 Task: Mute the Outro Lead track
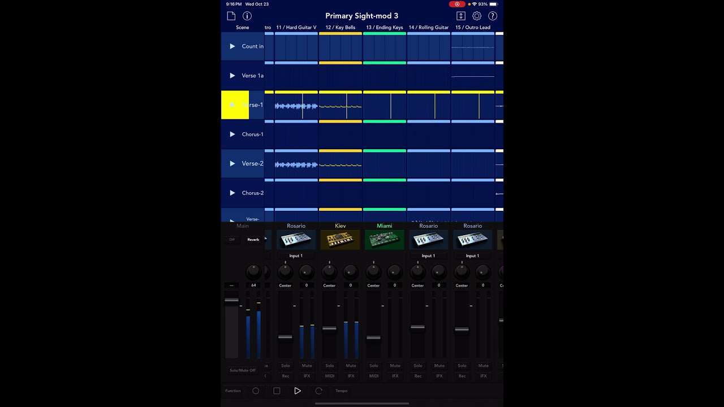(484, 366)
